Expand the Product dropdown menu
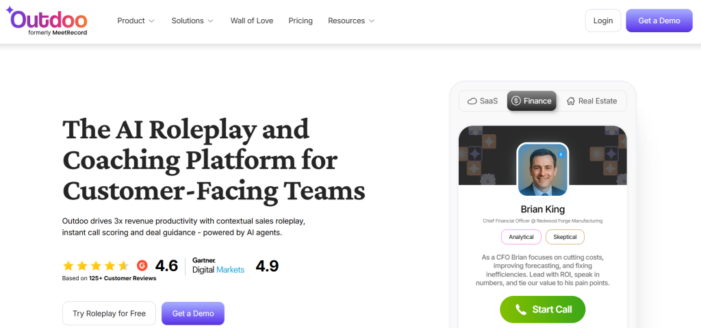The height and width of the screenshot is (328, 701). [x=136, y=21]
